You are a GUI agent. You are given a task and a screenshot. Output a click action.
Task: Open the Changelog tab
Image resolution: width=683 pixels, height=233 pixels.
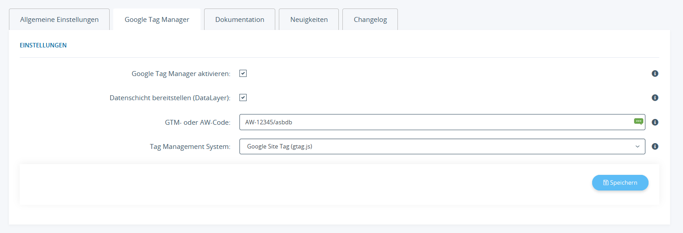point(370,20)
